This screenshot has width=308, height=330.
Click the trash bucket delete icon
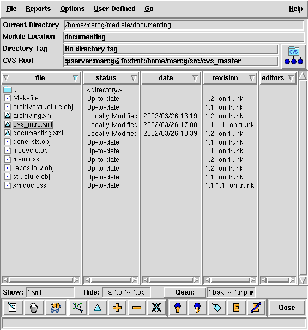point(34,308)
